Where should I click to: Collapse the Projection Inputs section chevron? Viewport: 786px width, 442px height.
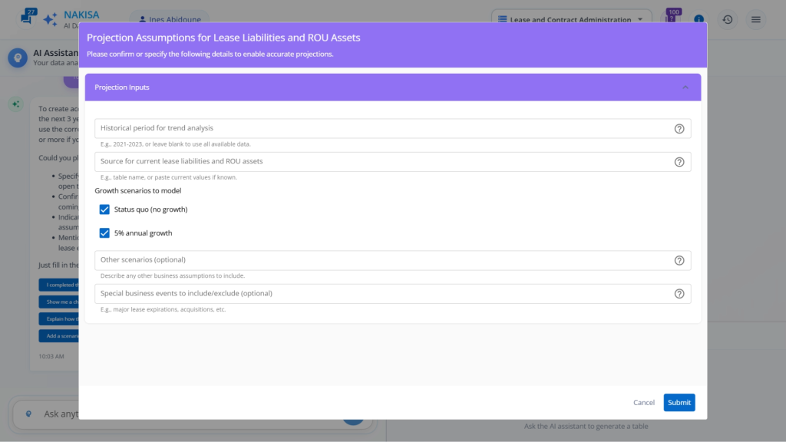685,87
